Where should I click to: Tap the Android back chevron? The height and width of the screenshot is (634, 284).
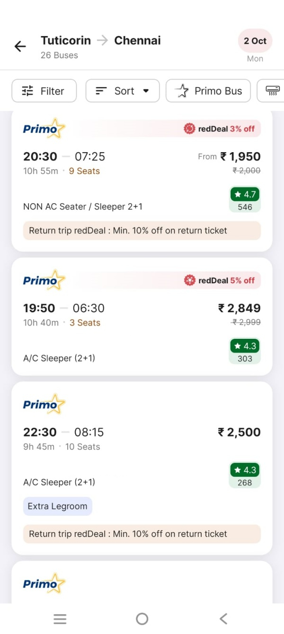[x=223, y=618]
